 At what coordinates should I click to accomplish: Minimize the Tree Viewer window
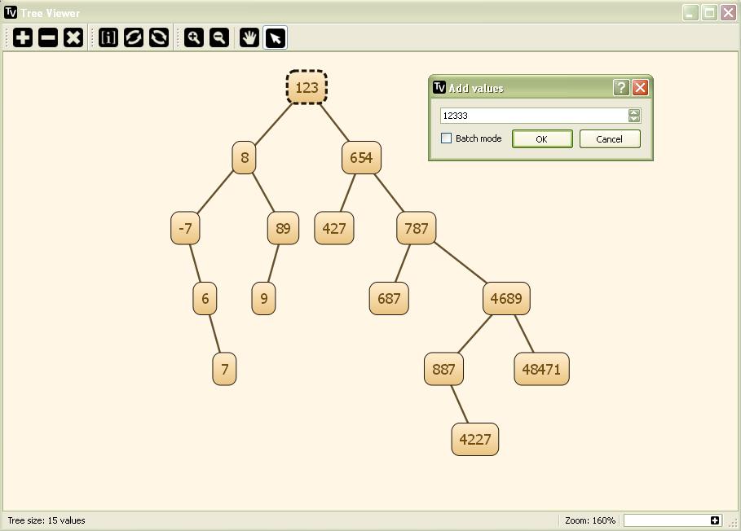tap(690, 13)
